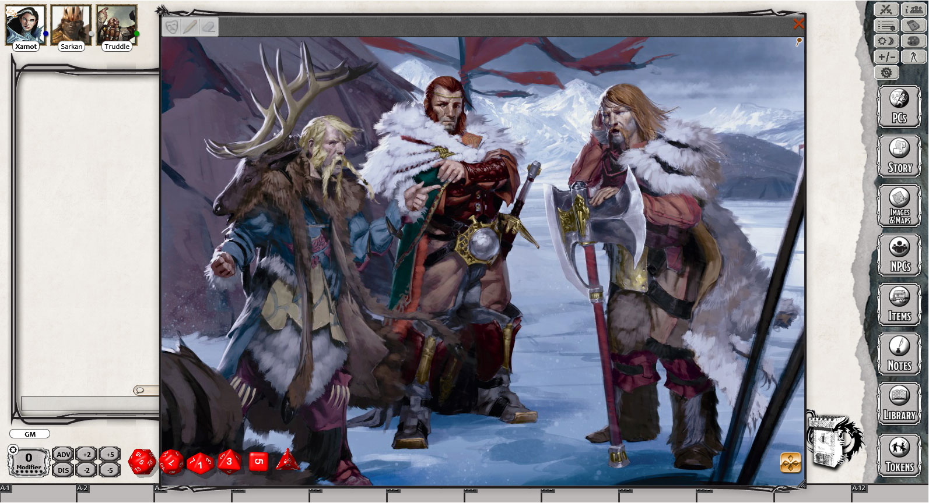
Task: Click the GM speaker identity label
Action: (x=30, y=434)
